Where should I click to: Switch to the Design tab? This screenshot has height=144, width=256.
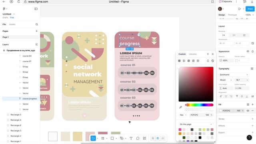222,15
